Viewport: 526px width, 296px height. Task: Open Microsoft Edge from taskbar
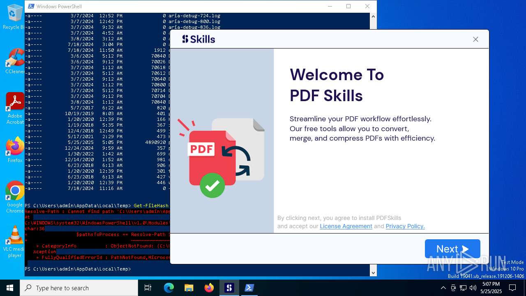coord(169,288)
